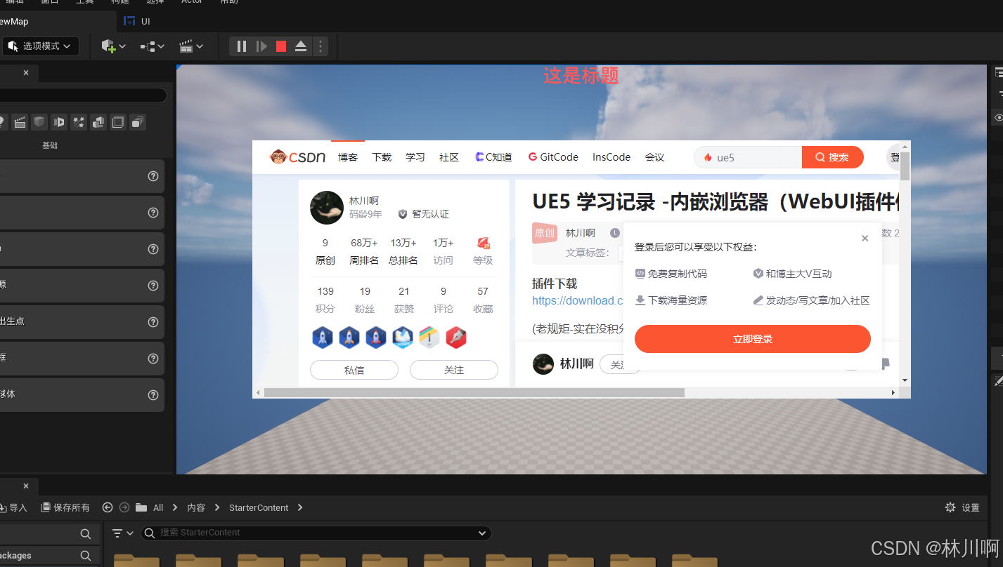Close the Place Actors panel tab
Viewport: 1003px width, 567px height.
(26, 72)
